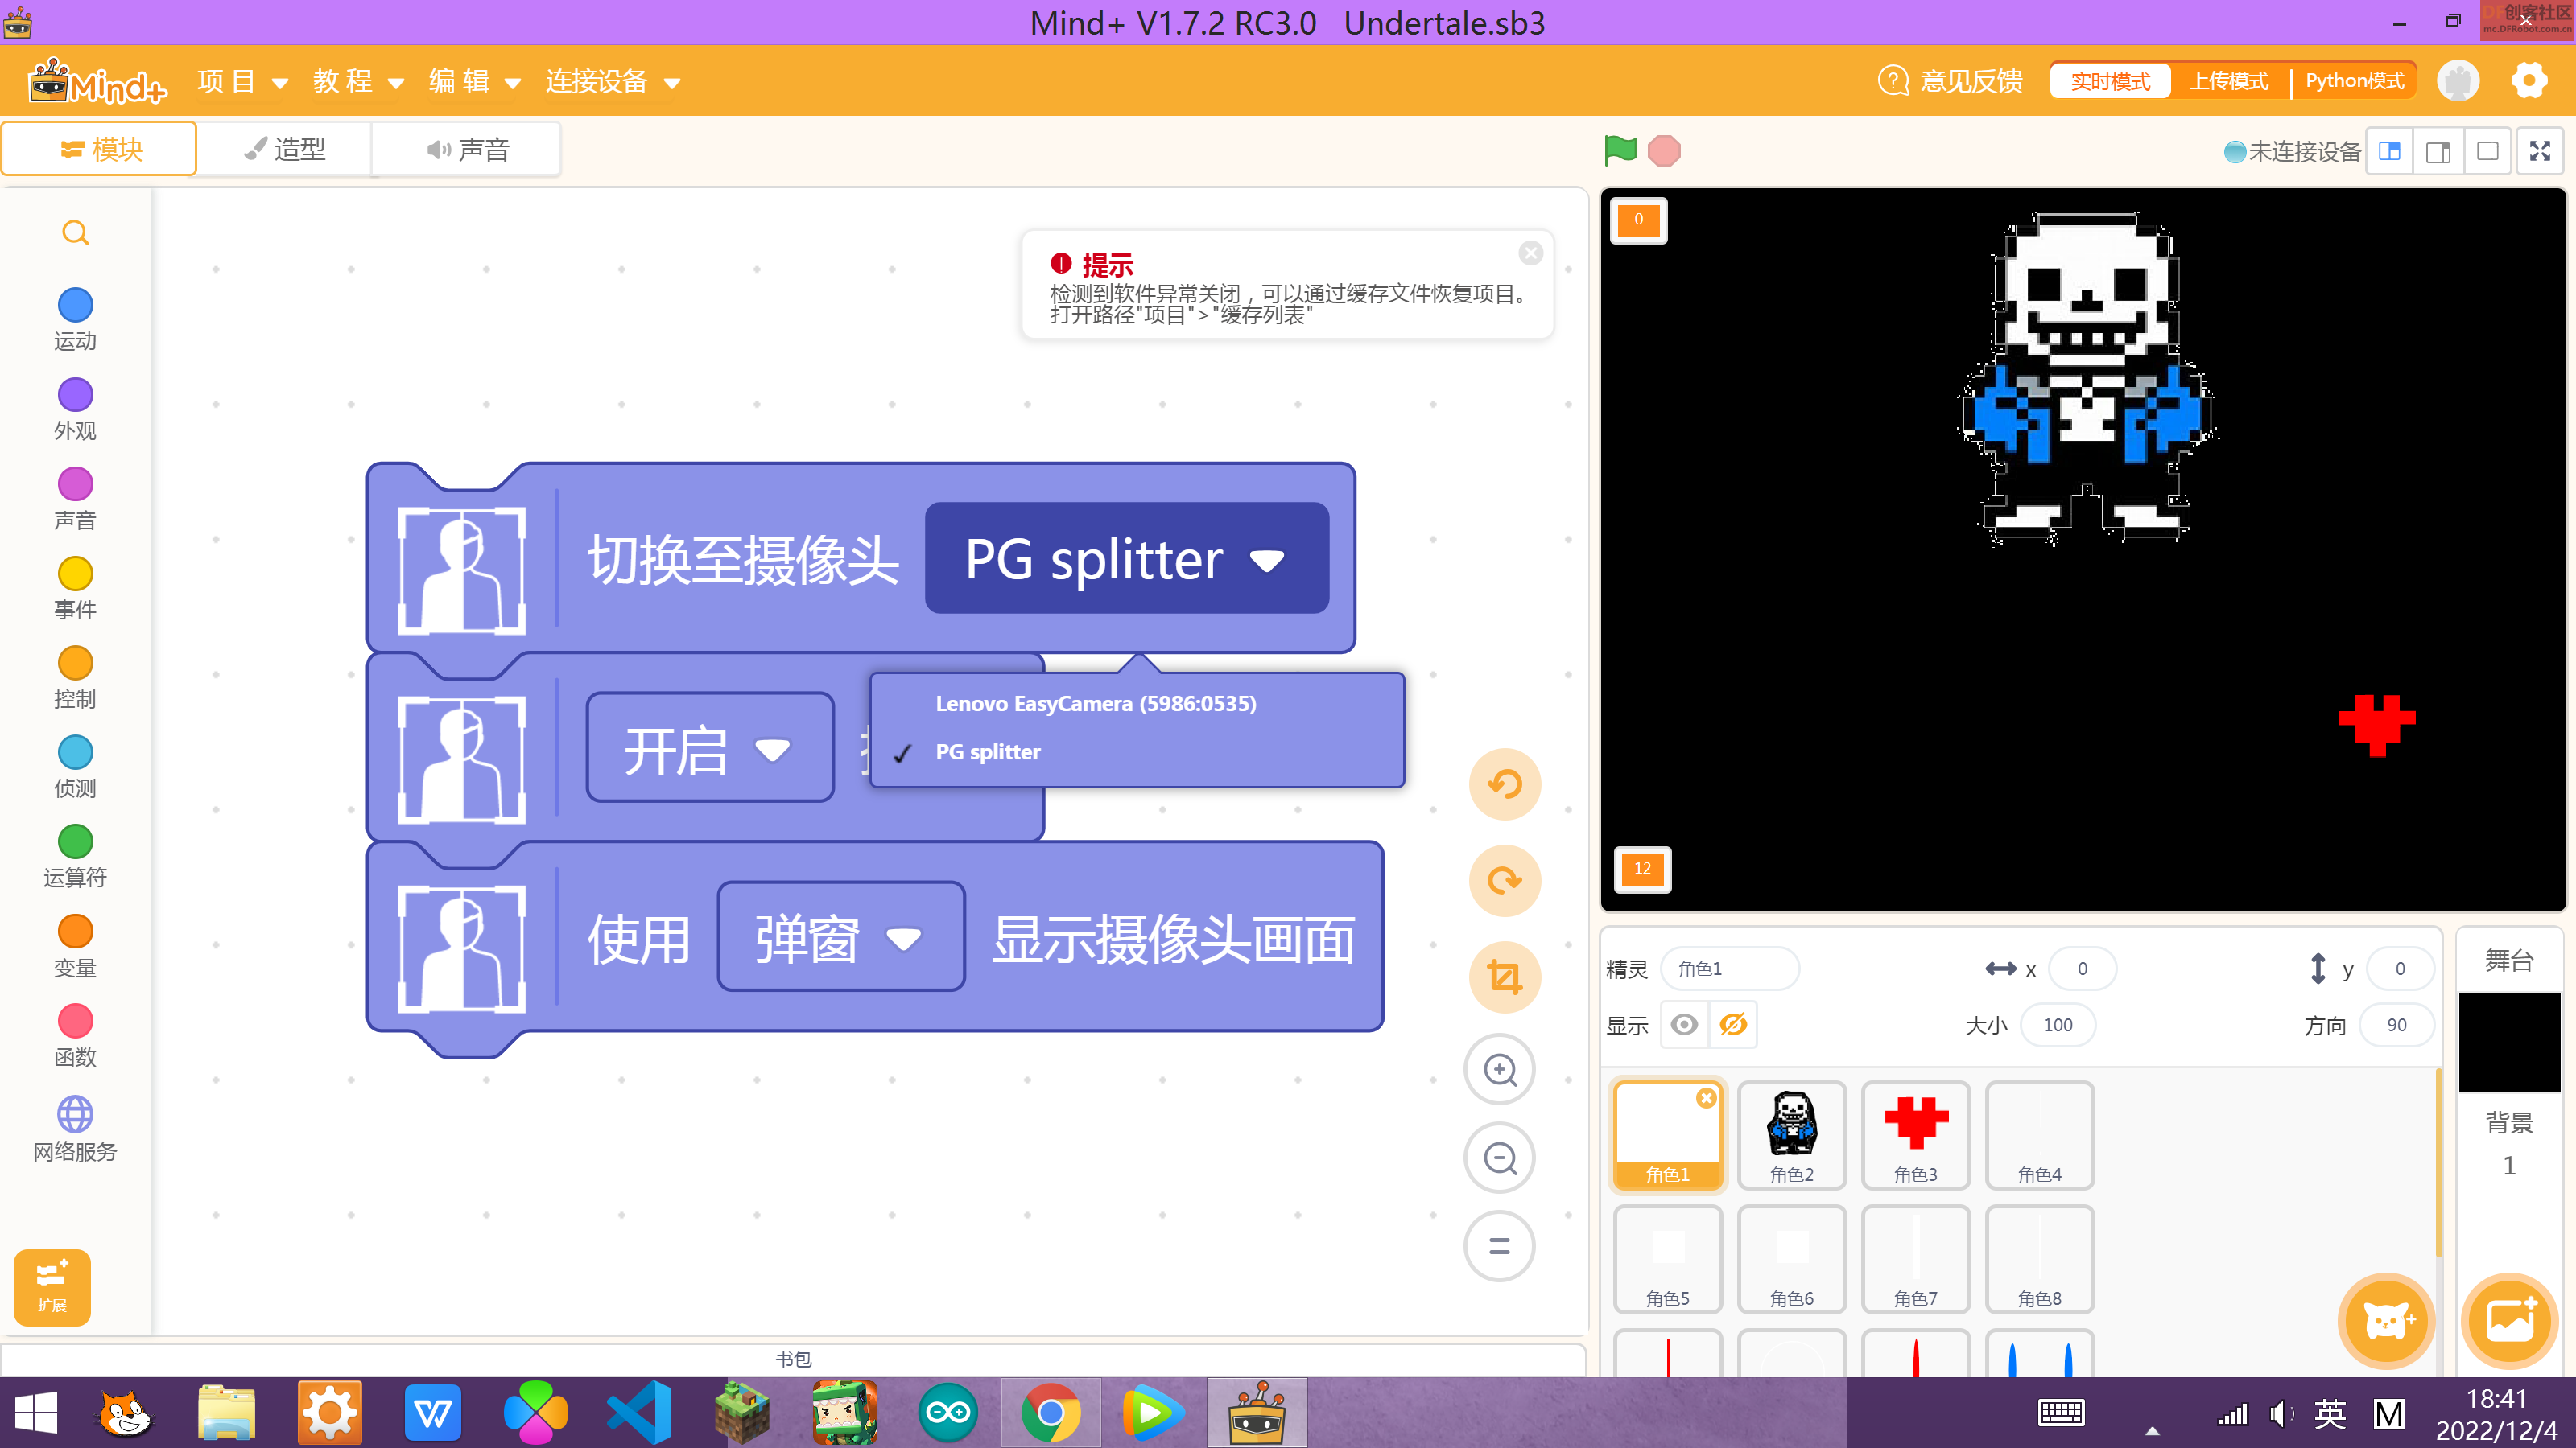Viewport: 2576px width, 1448px height.
Task: Switch to the 模块 blocks tab
Action: pyautogui.click(x=100, y=149)
